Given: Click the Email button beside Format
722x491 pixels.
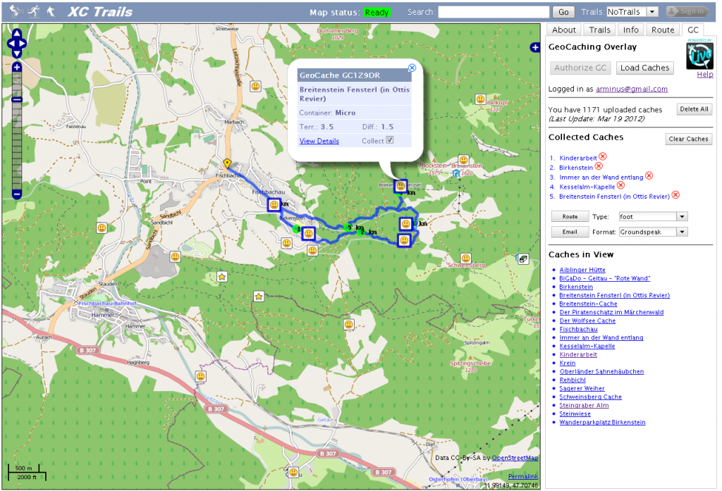Looking at the screenshot, I should coord(570,232).
